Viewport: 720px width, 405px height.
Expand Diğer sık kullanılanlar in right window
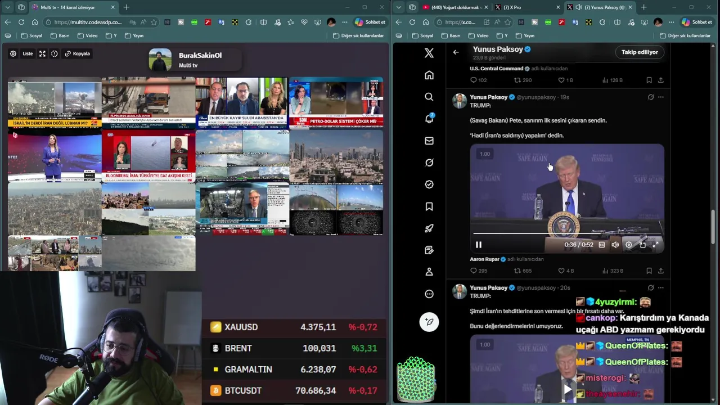[685, 35]
